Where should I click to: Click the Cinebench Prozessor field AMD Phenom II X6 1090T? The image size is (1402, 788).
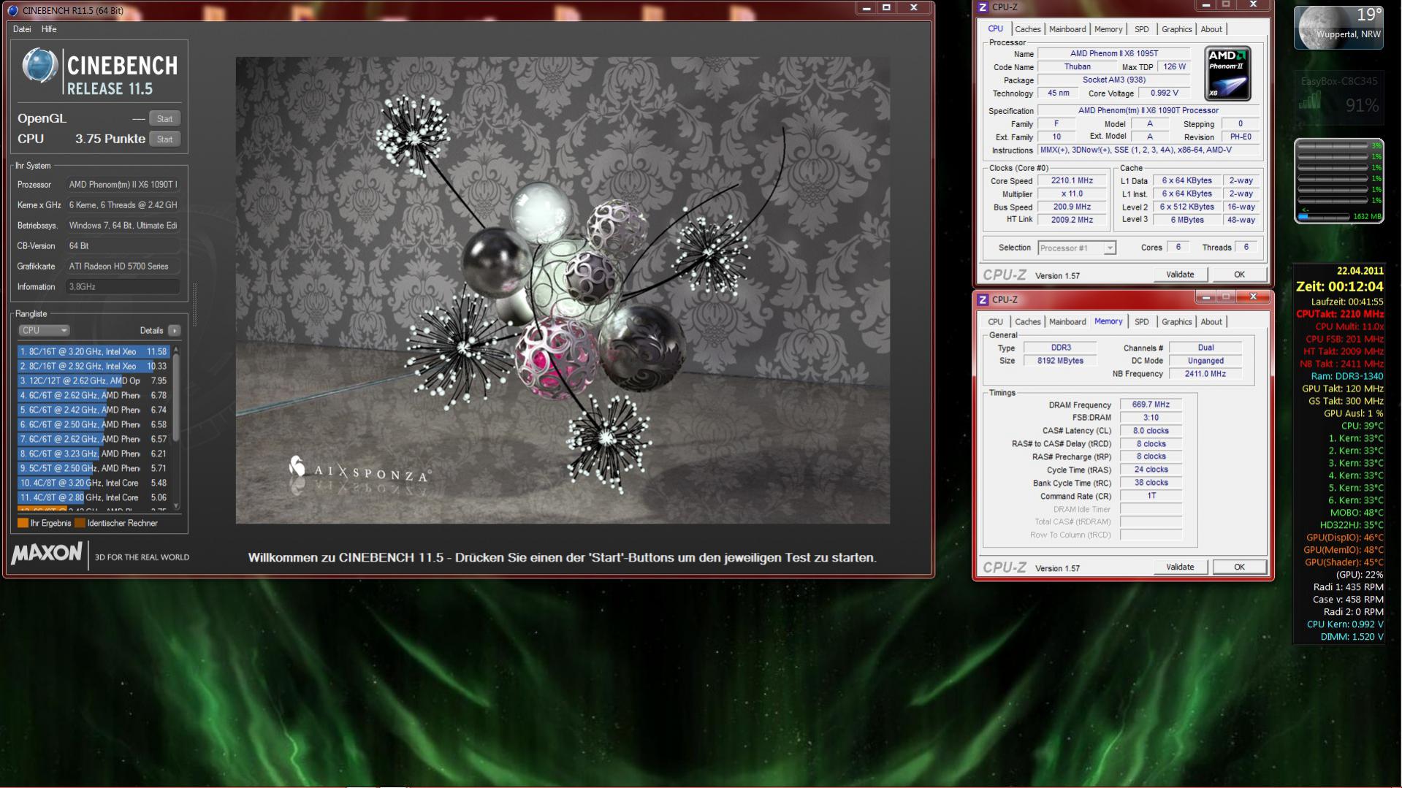click(x=123, y=185)
